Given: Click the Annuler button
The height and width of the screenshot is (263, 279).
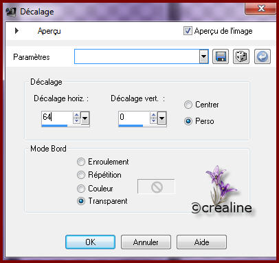Looking at the screenshot, I should coord(146,242).
